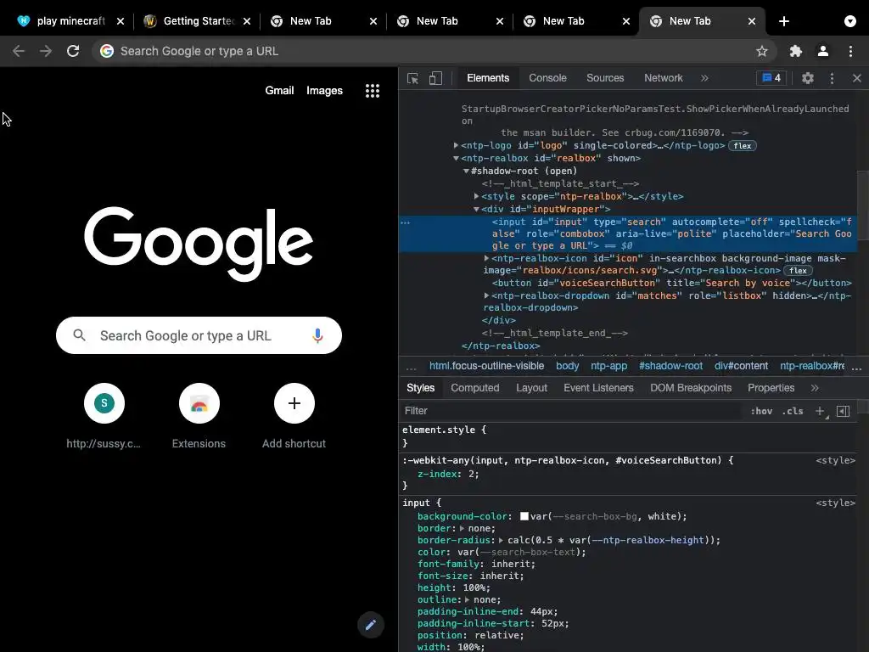This screenshot has width=869, height=652.
Task: Collapse the div inputWrapper node
Action: 476,209
